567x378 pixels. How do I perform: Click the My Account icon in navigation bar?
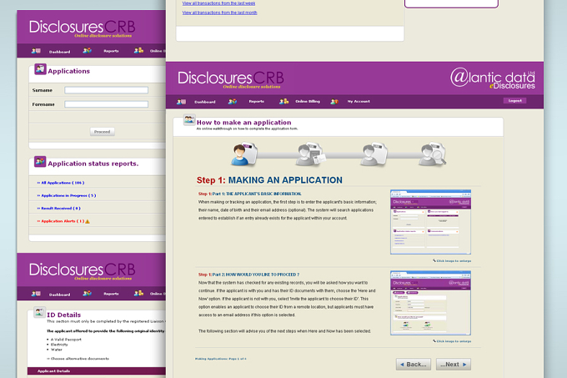coord(334,102)
